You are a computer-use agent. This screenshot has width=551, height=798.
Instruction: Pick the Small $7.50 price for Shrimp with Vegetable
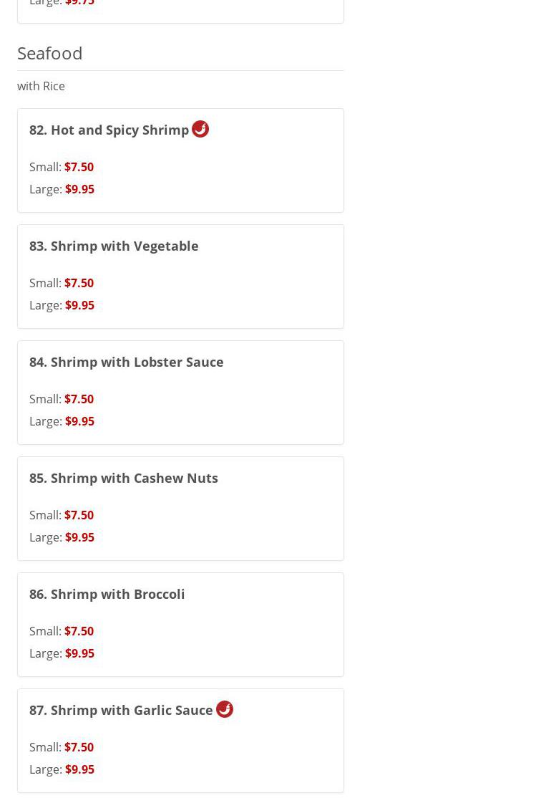click(79, 283)
